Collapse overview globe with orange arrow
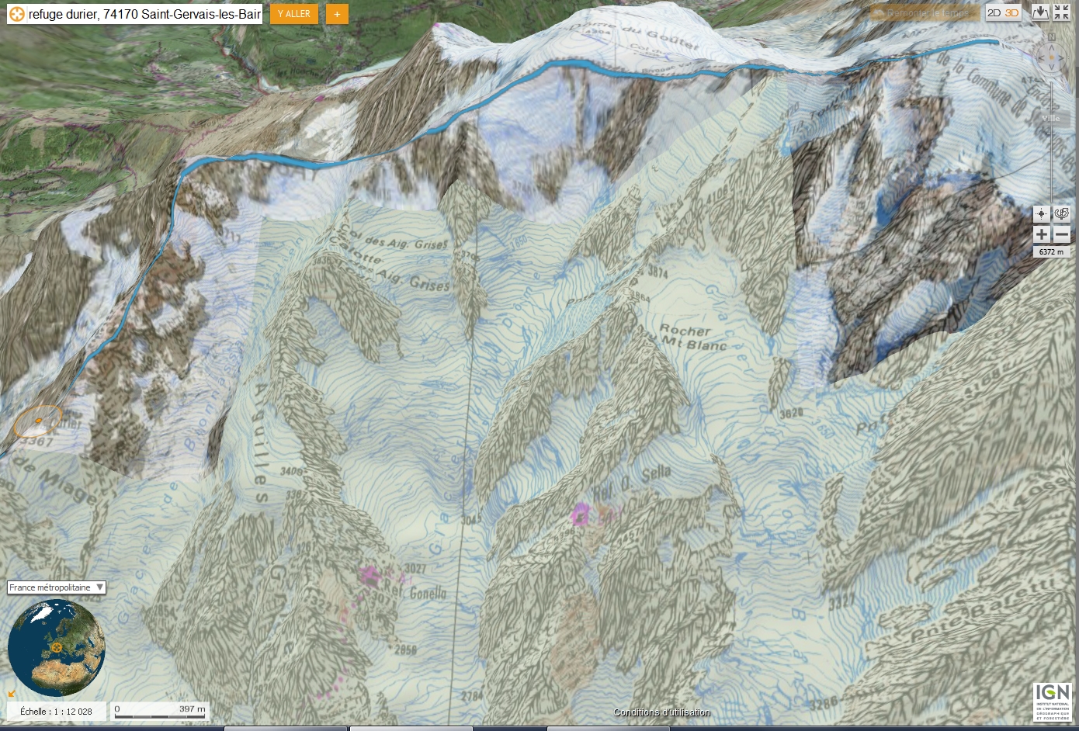The image size is (1079, 731). pos(12,693)
